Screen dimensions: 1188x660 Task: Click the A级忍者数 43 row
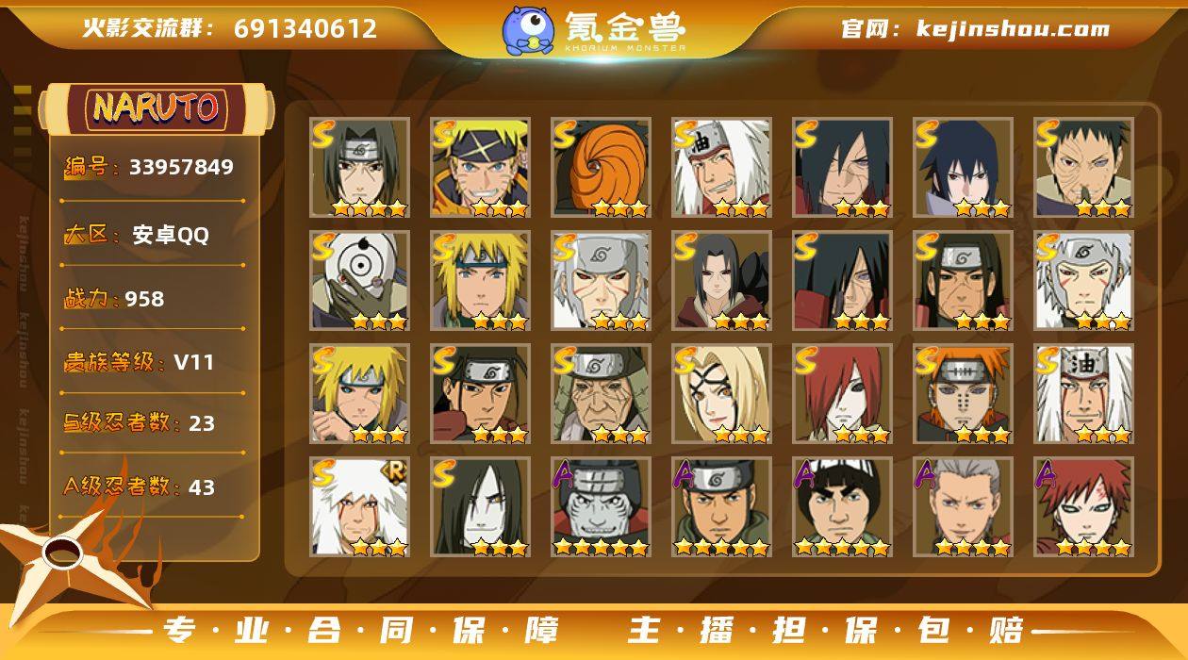pyautogui.click(x=153, y=487)
